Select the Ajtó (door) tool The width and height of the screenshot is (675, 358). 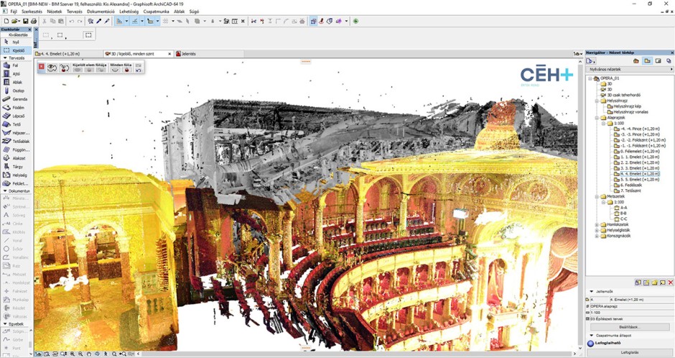14,73
